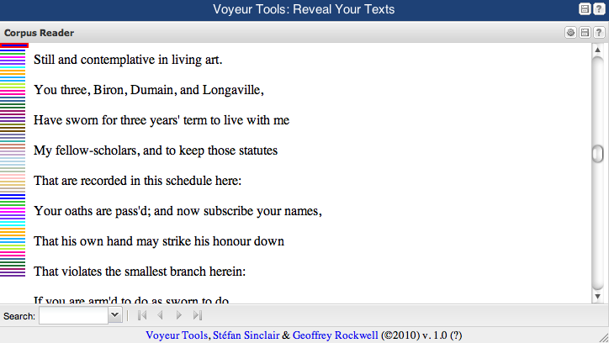Go to next search result
The width and height of the screenshot is (609, 343).
(178, 315)
